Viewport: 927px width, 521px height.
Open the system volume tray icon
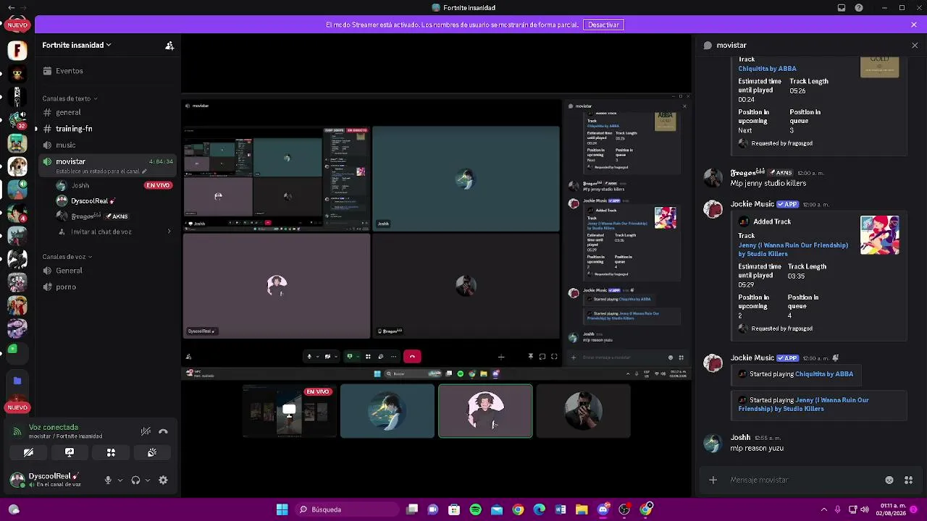(865, 509)
